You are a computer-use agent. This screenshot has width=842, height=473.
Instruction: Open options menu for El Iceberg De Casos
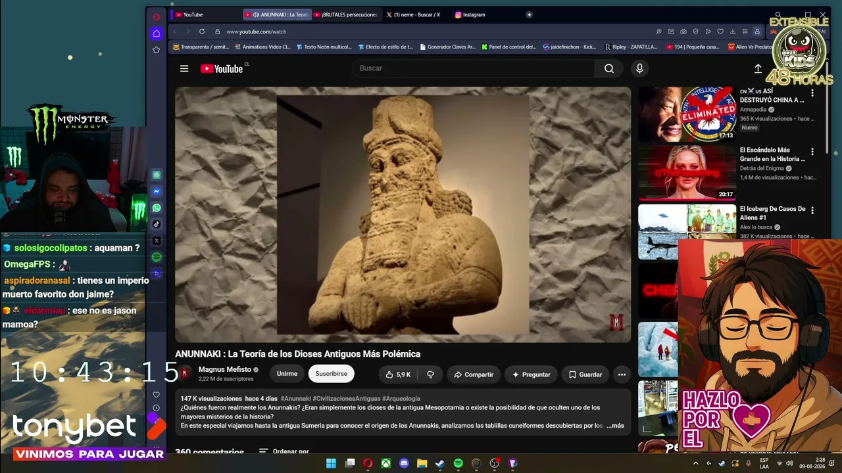tap(812, 210)
